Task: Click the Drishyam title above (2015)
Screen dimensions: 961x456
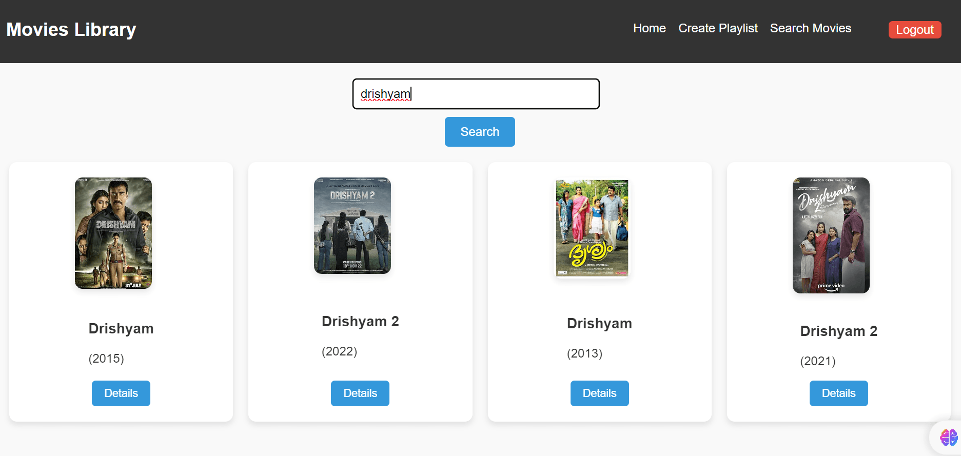Action: pos(121,329)
